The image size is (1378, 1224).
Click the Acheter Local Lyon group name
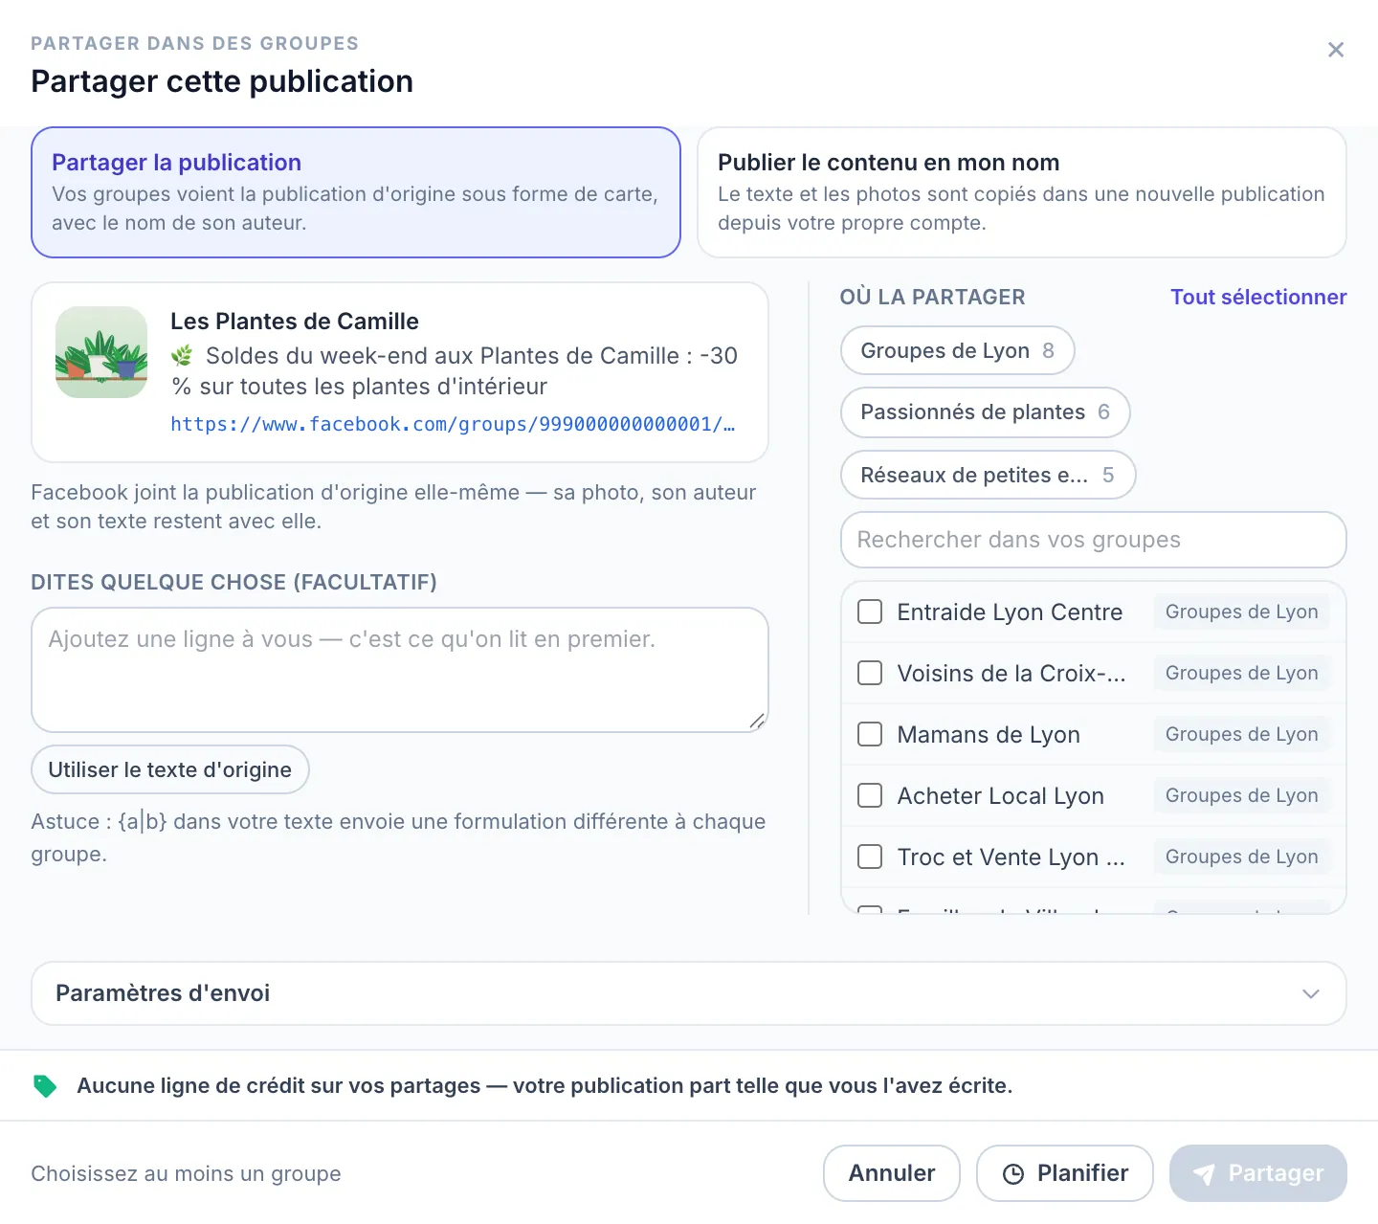pos(1001,796)
